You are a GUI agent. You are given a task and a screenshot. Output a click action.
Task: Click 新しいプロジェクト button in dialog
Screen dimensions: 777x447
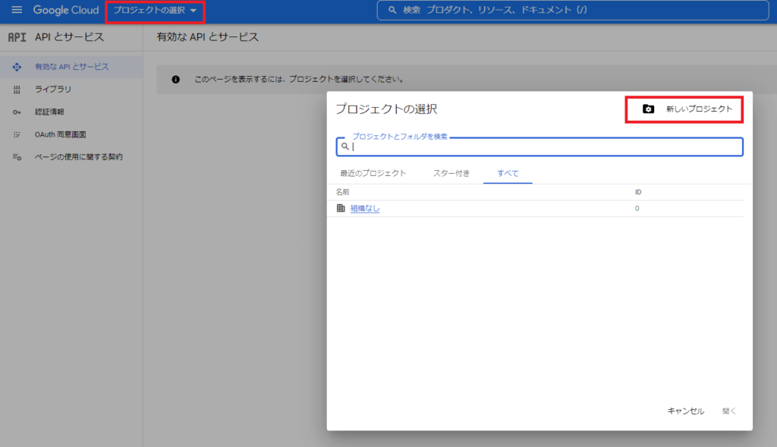684,109
